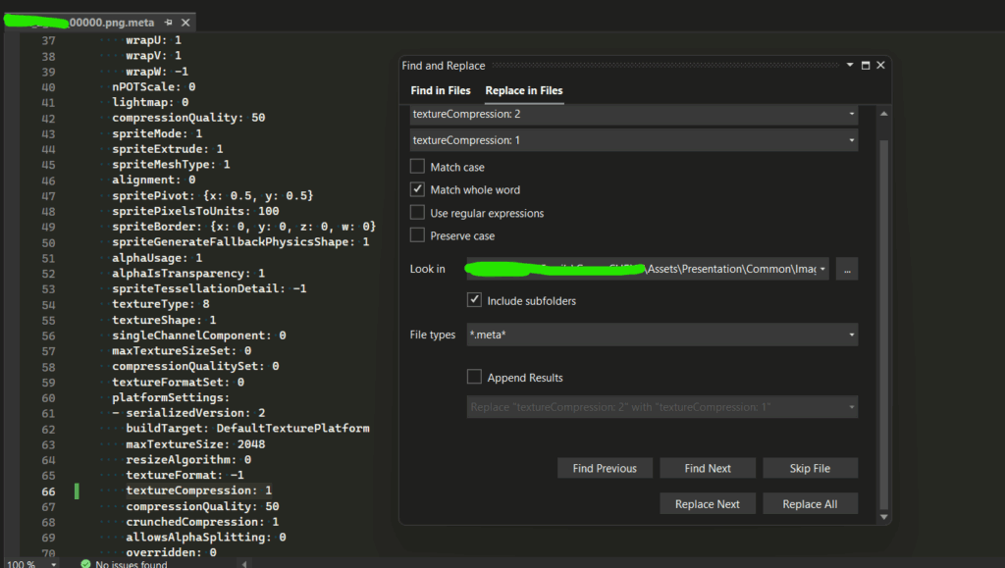Pin the png.meta document tab
Viewport: 1005px width, 568px height.
tap(169, 23)
